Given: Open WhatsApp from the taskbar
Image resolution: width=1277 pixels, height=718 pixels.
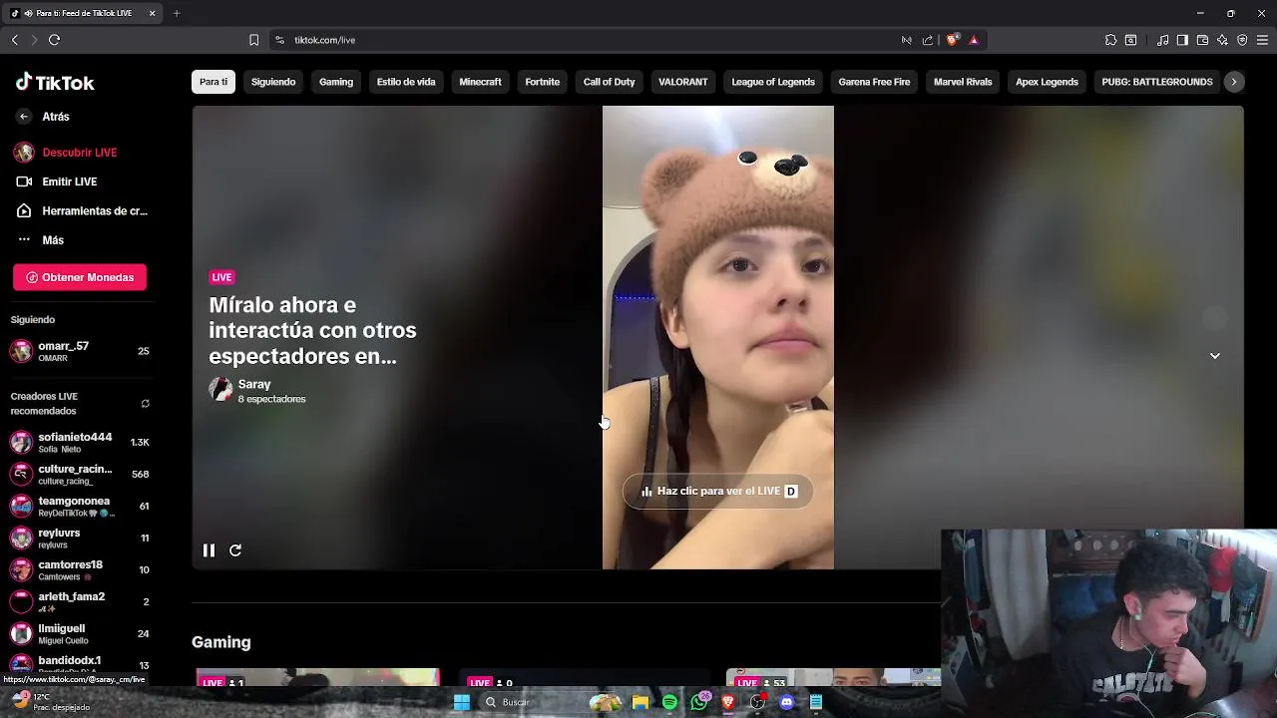Looking at the screenshot, I should point(699,702).
